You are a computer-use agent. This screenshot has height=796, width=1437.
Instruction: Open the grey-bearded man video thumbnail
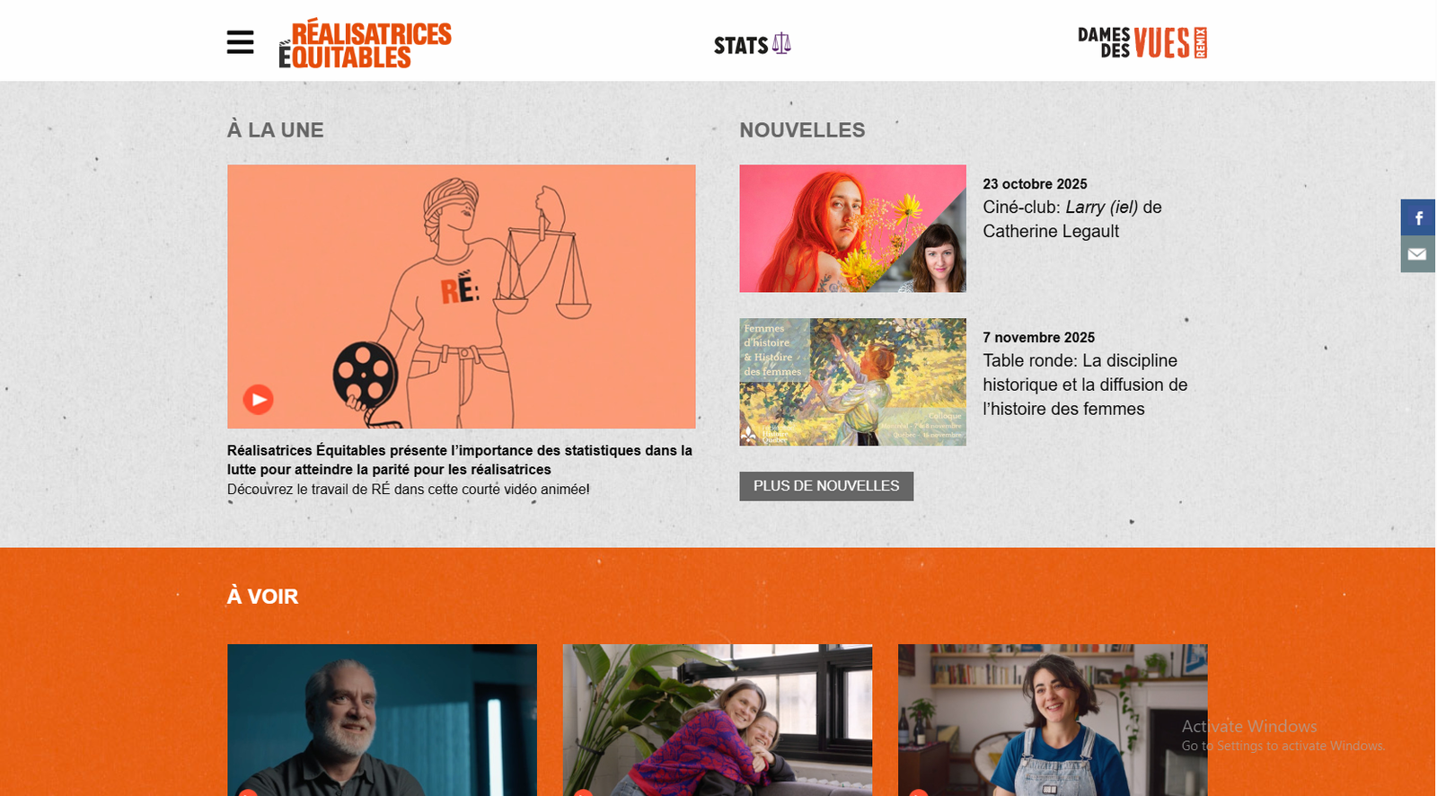[382, 720]
